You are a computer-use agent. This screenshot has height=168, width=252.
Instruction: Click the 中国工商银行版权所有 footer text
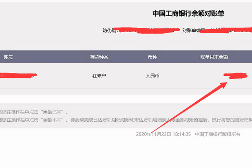[218, 134]
